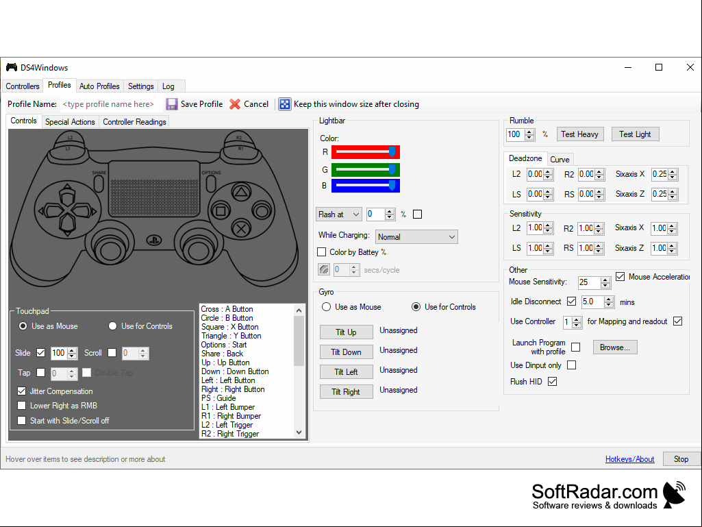Click the right analog stick on controller
Image resolution: width=702 pixels, height=527 pixels.
click(199, 249)
